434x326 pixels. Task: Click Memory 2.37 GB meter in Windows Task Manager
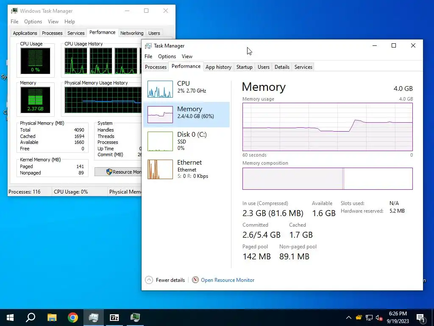pos(35,100)
